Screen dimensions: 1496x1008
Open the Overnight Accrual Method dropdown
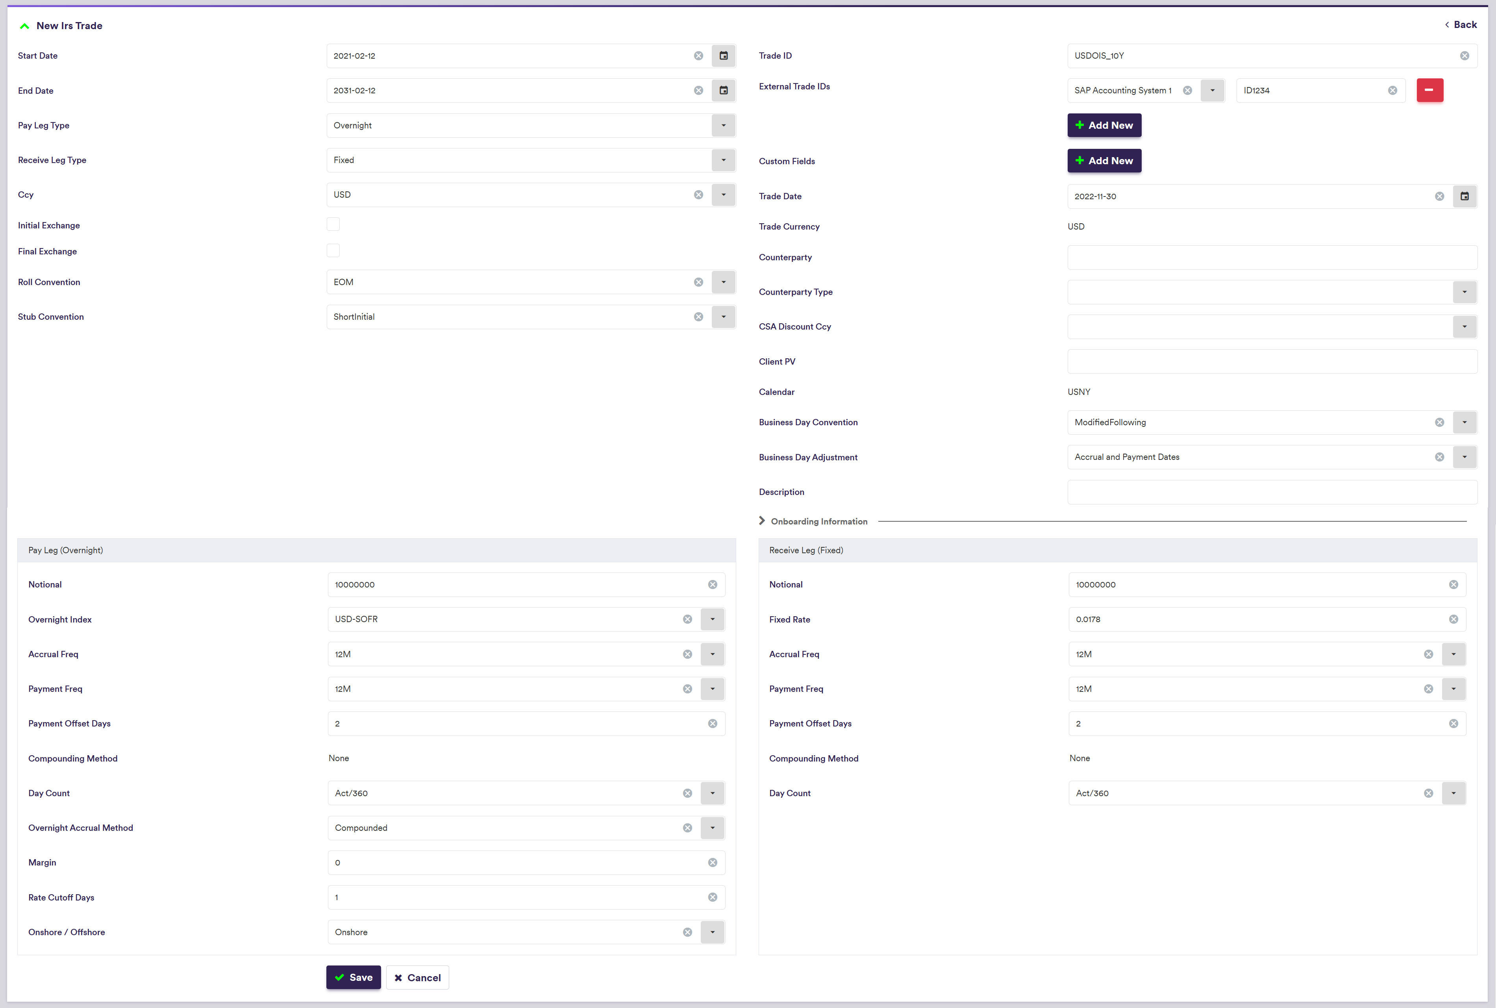712,828
